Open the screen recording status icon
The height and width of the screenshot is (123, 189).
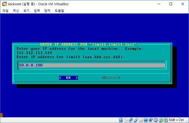point(151,120)
